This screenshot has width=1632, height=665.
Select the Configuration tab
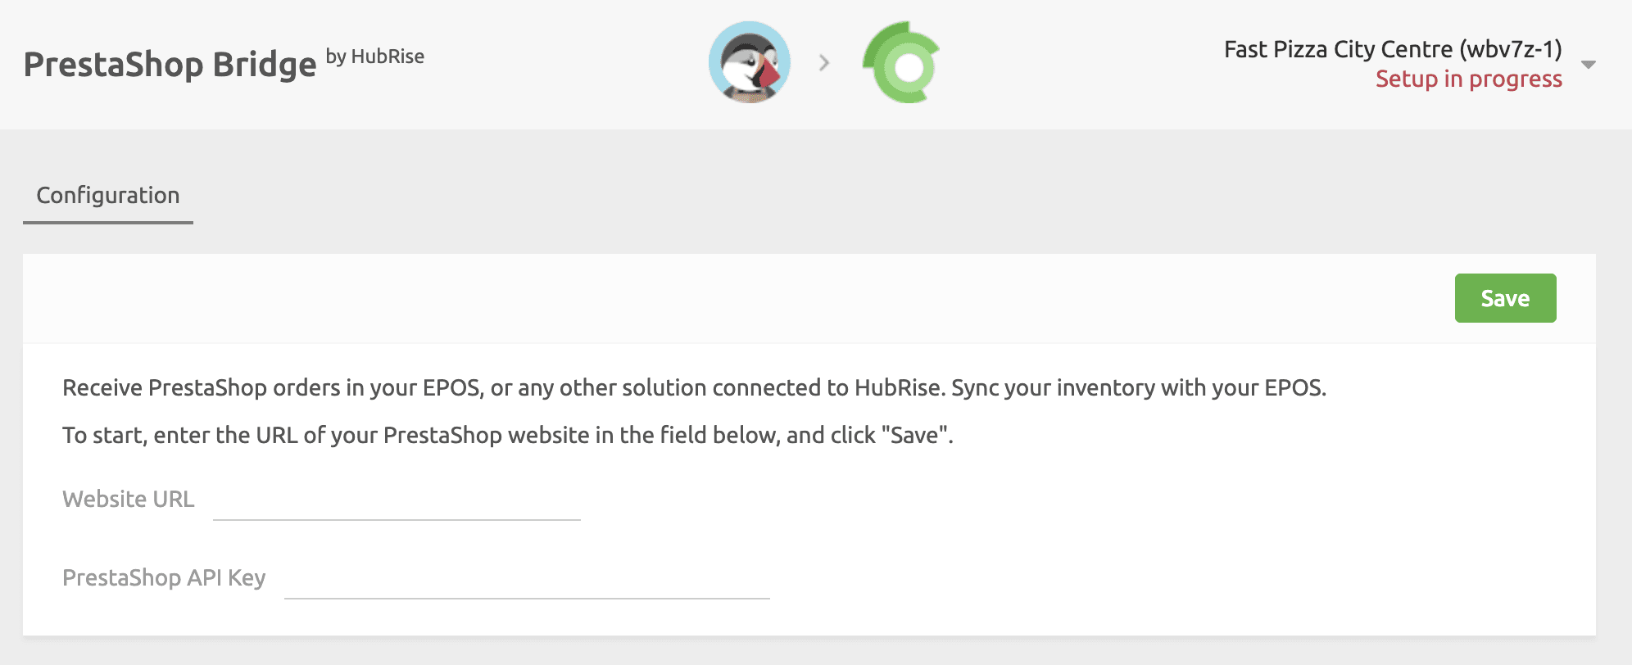click(x=107, y=196)
